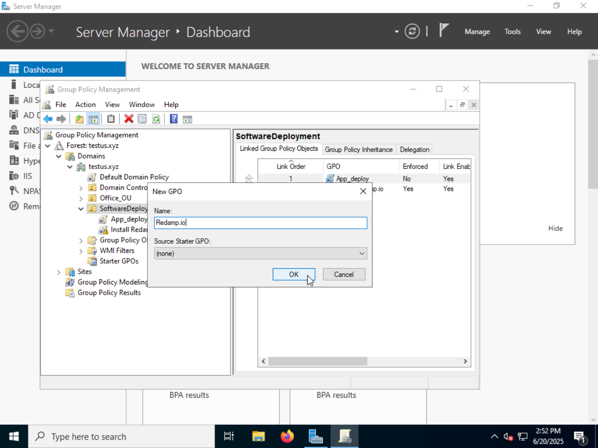This screenshot has width=598, height=448.
Task: Open the Window menu
Action: pyautogui.click(x=142, y=105)
